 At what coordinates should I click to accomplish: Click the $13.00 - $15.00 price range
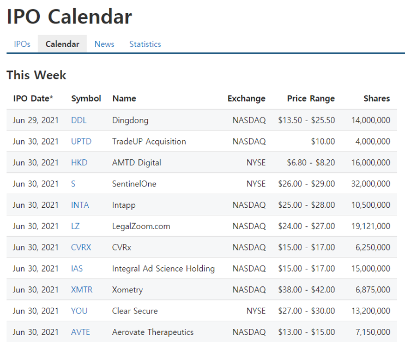coord(306,332)
